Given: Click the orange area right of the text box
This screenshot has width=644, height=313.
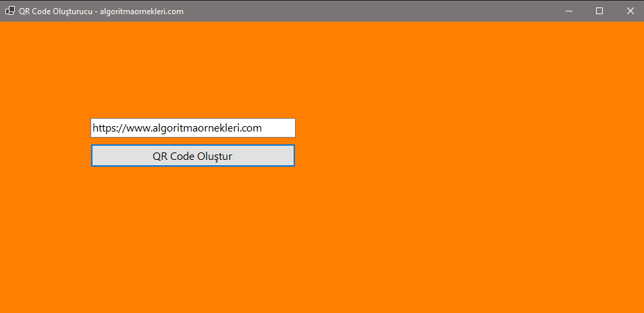Looking at the screenshot, I should (x=439, y=127).
